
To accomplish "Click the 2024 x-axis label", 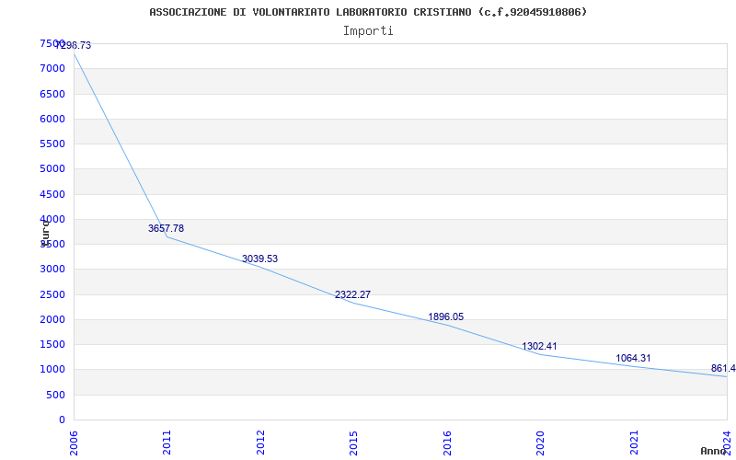I will click(727, 443).
